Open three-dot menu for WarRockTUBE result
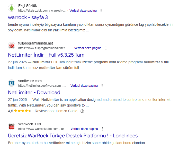 click(x=102, y=129)
